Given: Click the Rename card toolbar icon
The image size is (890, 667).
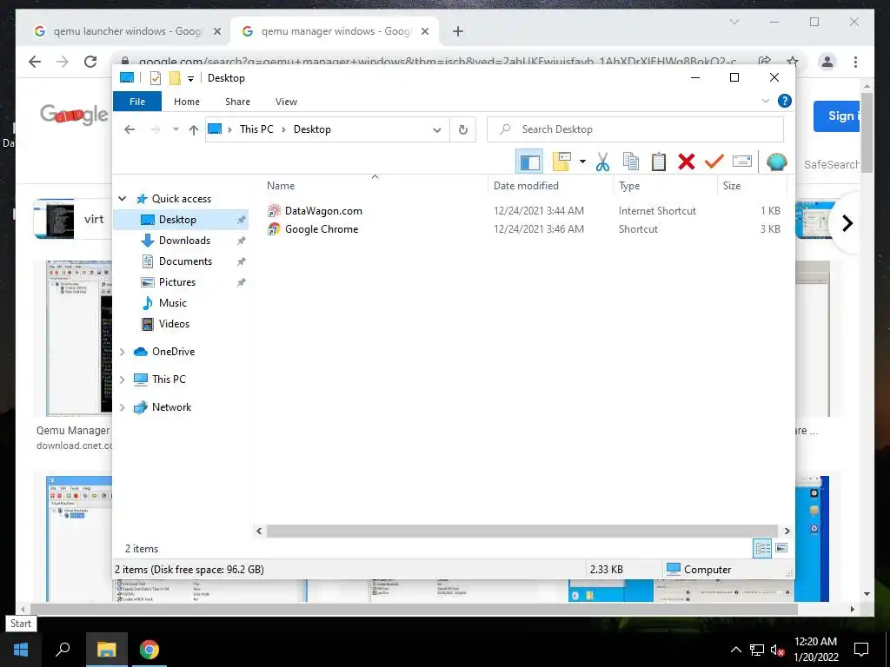Looking at the screenshot, I should pos(742,162).
